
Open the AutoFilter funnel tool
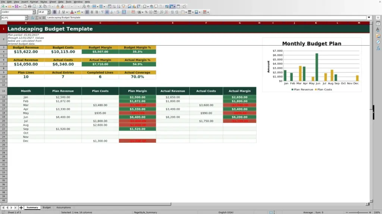(x=123, y=6)
